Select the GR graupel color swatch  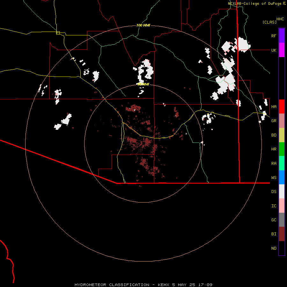click(x=282, y=121)
